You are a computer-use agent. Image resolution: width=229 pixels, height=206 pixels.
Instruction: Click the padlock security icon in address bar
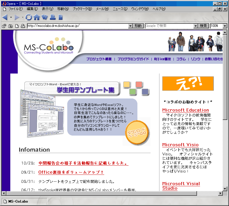click(x=4, y=26)
